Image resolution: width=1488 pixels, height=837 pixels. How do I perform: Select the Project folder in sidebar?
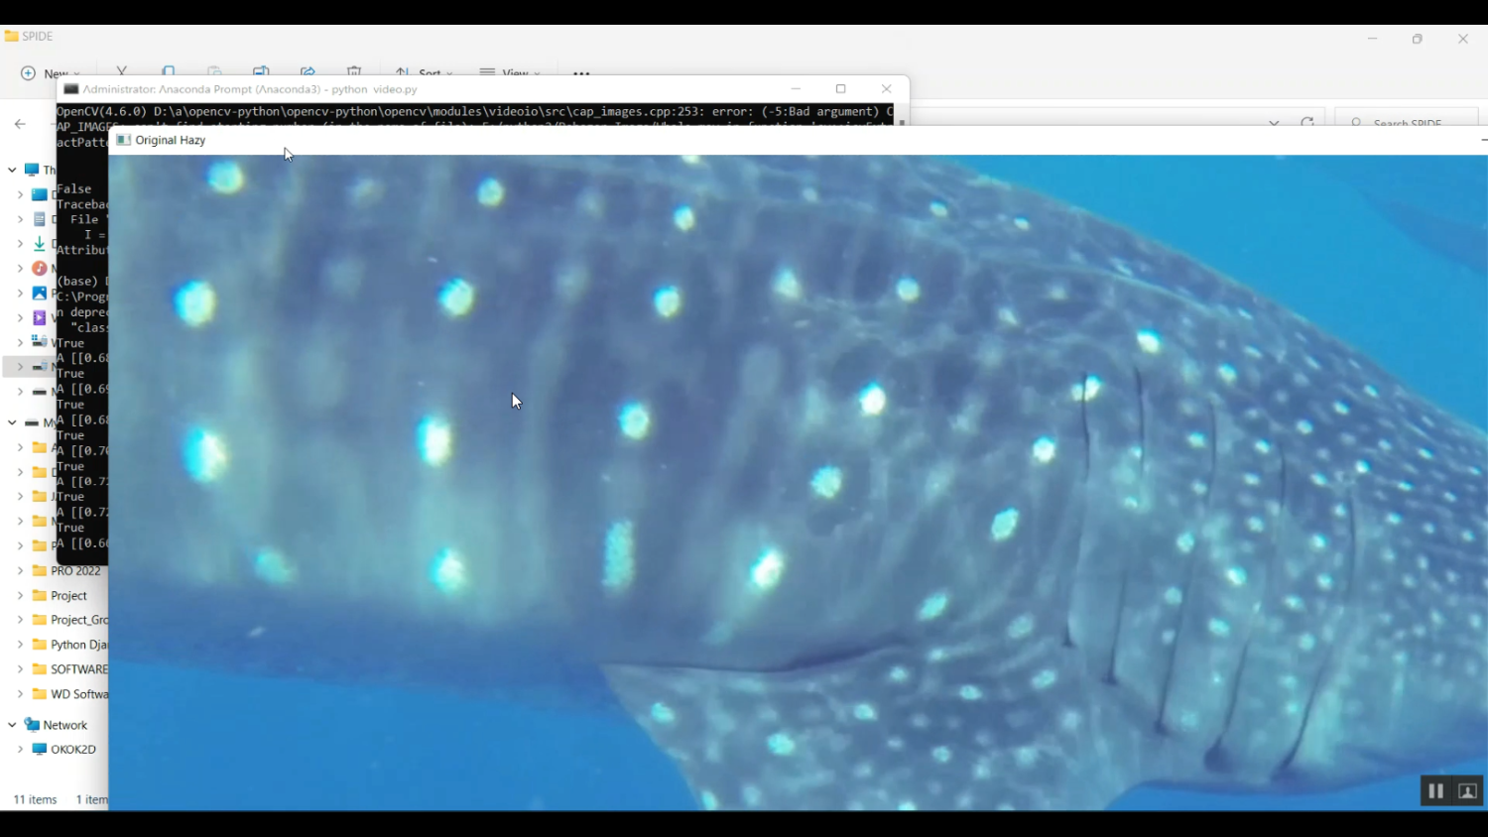pos(68,596)
